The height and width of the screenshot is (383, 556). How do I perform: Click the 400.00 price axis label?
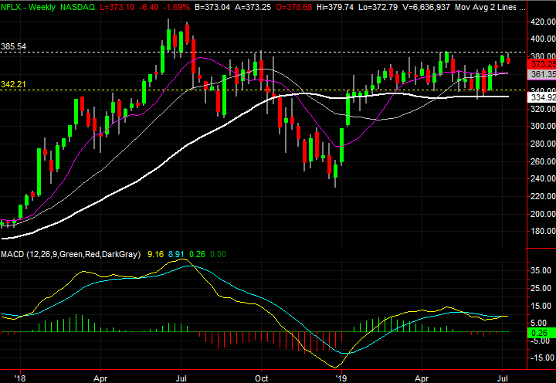pos(543,39)
